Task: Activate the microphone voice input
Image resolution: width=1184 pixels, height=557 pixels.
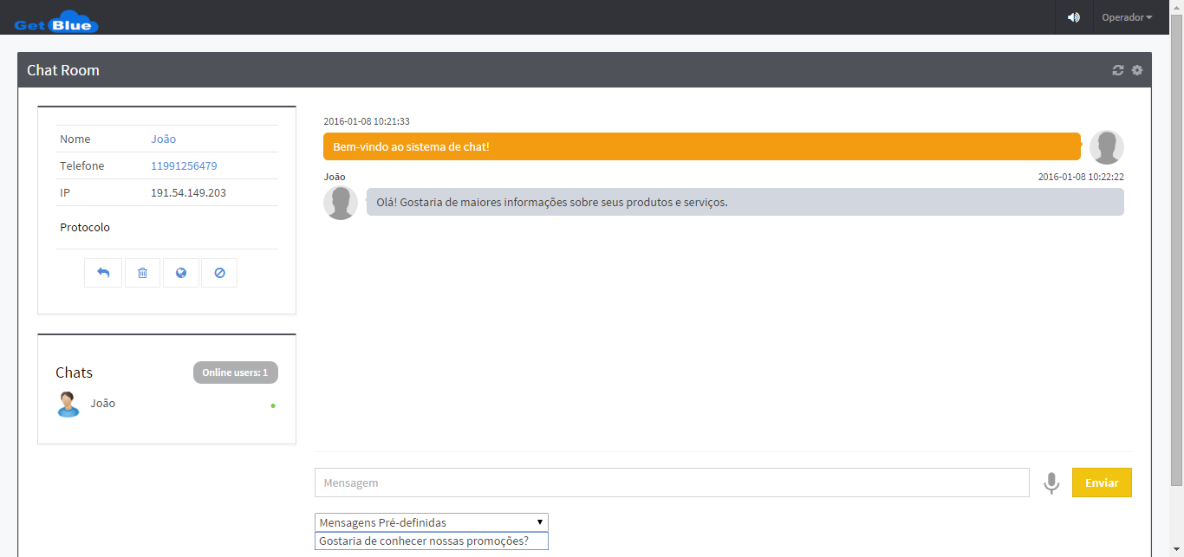Action: tap(1051, 483)
